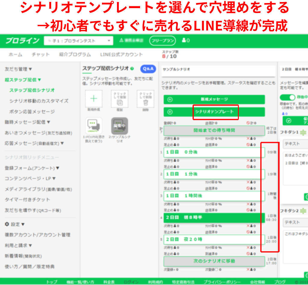Image resolution: width=308 pixels, height=285 pixels.
Task: Click the green save button with checkmark icon
Action: coord(295,121)
